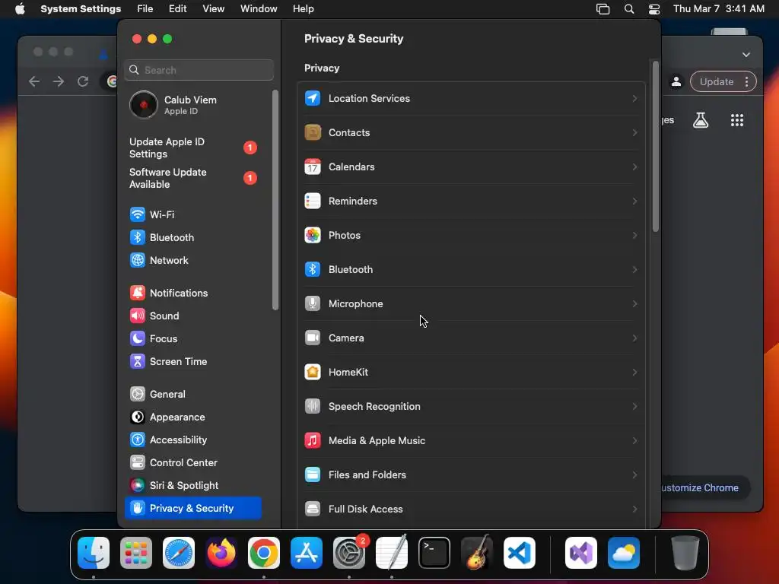This screenshot has height=584, width=779.
Task: Launch GarageBand from the Dock
Action: click(x=477, y=553)
